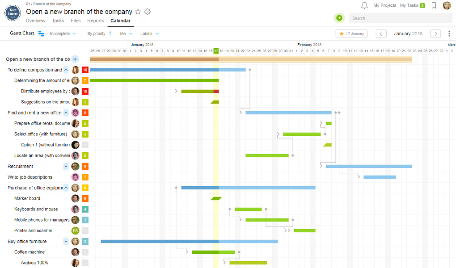Open the three-dot more options menu
This screenshot has height=268, width=456.
pyautogui.click(x=449, y=33)
